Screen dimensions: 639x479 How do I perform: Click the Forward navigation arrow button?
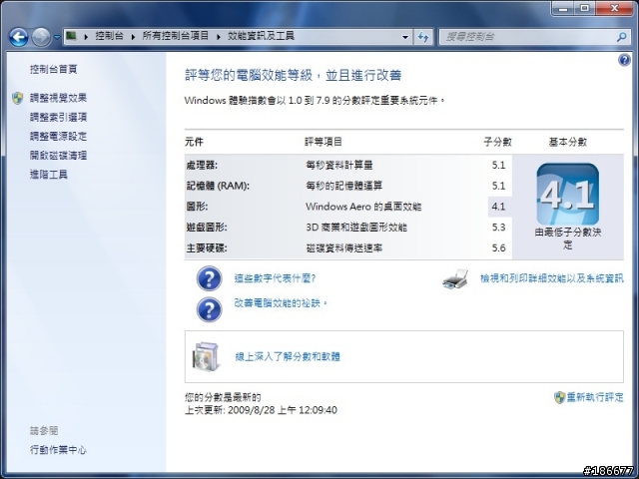click(41, 37)
